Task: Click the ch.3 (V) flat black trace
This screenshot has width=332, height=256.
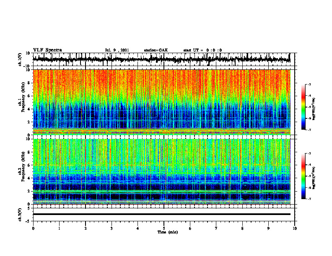Action: pos(161,214)
